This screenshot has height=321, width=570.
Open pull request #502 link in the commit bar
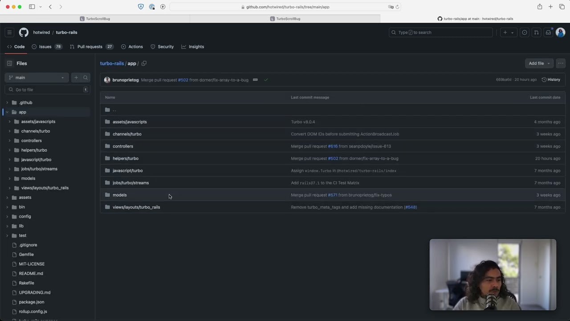coord(183,80)
